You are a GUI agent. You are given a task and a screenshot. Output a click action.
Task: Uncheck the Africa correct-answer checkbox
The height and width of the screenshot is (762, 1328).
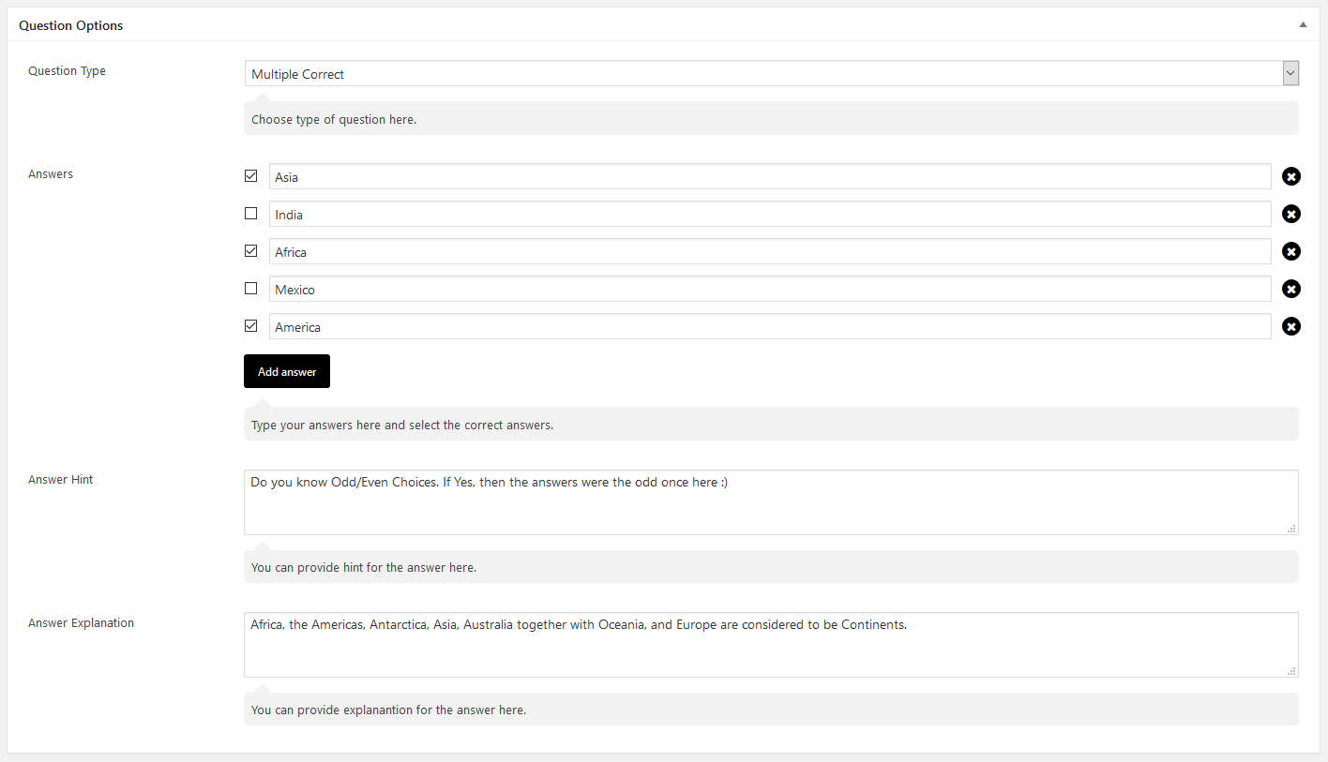pyautogui.click(x=250, y=250)
